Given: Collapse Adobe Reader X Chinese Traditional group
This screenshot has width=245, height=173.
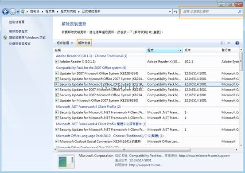Looking at the screenshot, I should [x=92, y=56].
